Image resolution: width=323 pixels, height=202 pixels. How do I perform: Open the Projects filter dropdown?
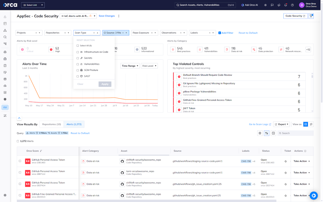[x=29, y=33]
